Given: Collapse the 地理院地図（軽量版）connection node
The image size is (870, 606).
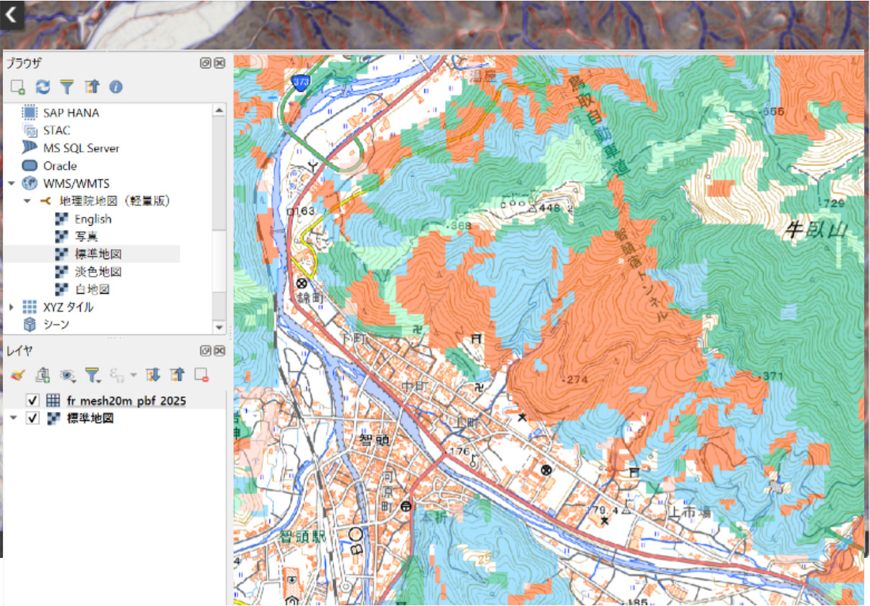Looking at the screenshot, I should pyautogui.click(x=27, y=201).
